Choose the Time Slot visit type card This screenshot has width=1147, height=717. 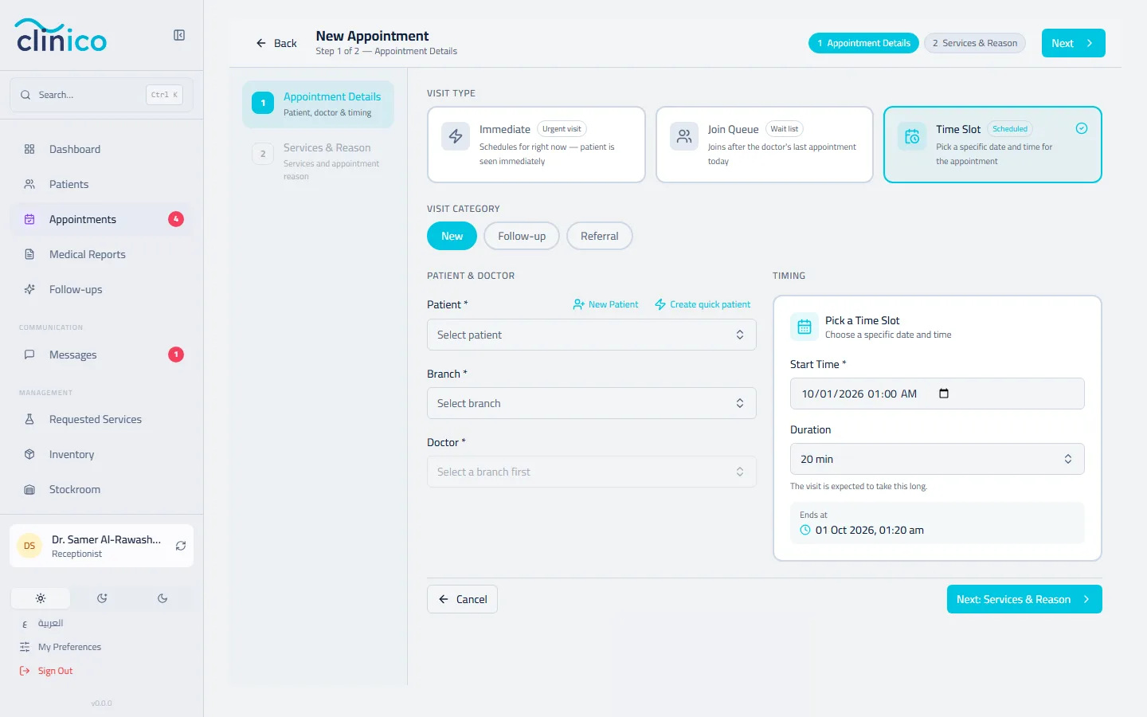click(992, 144)
